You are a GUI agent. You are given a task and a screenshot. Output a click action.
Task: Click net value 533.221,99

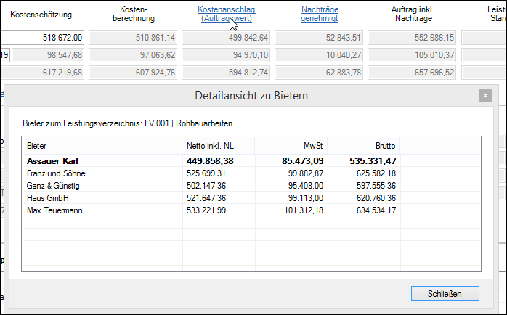pos(206,210)
